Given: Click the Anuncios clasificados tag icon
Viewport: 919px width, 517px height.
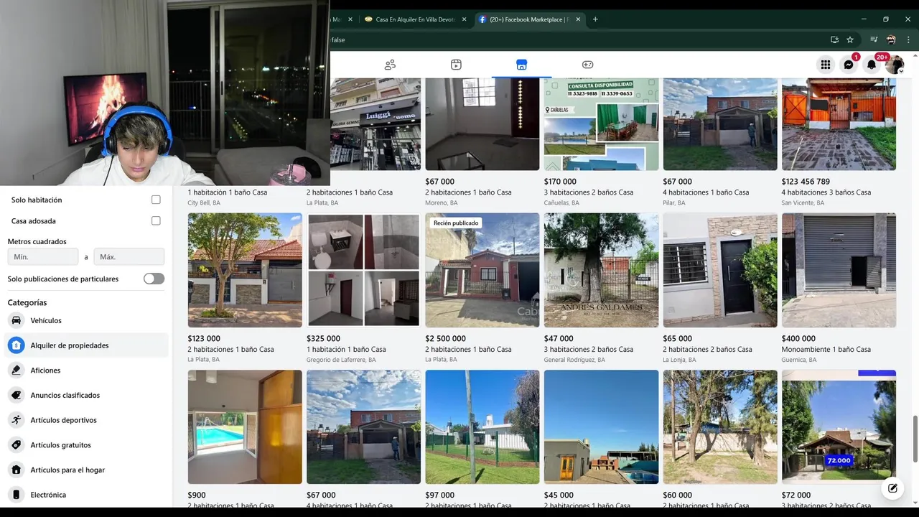Looking at the screenshot, I should [16, 395].
